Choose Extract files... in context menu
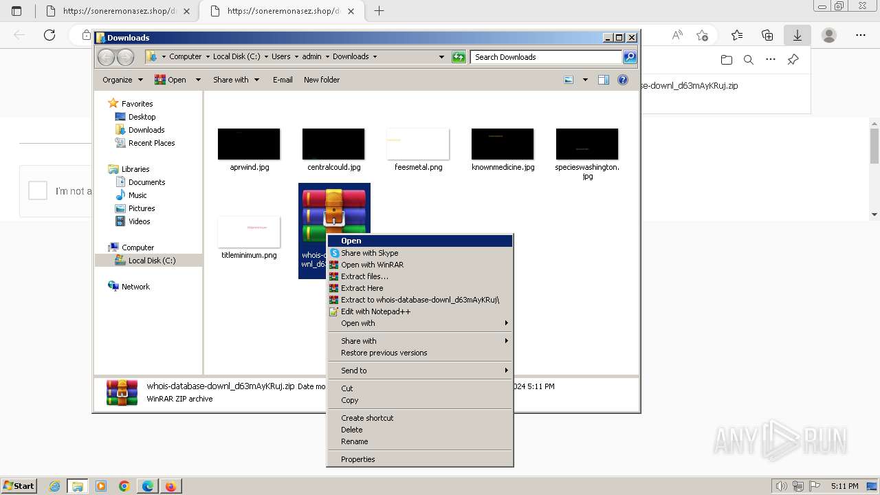 [419, 276]
